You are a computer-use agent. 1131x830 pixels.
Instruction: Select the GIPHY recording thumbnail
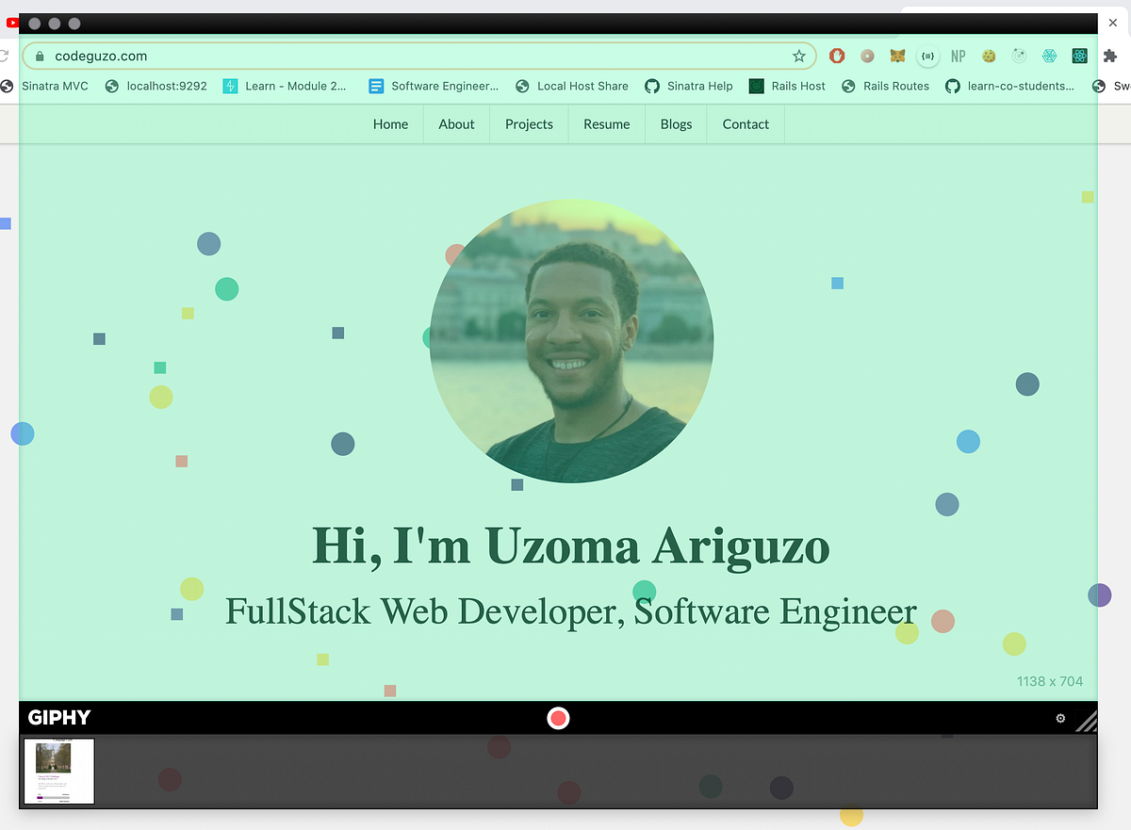click(x=58, y=772)
